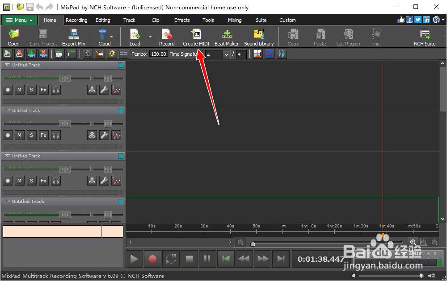Click the Tempo value field
Image resolution: width=447 pixels, height=281 pixels.
[x=159, y=54]
